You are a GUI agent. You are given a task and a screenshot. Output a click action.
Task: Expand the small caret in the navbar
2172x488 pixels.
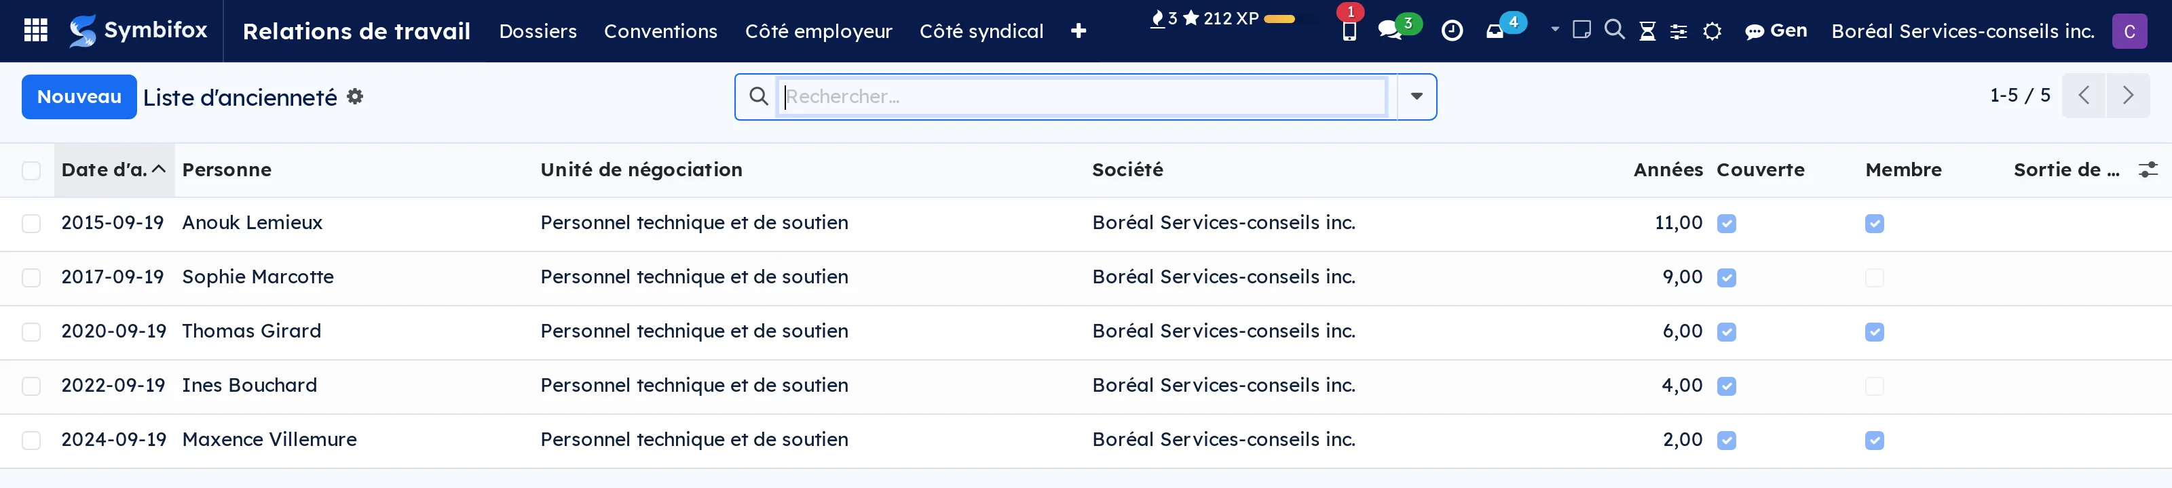coord(1555,29)
